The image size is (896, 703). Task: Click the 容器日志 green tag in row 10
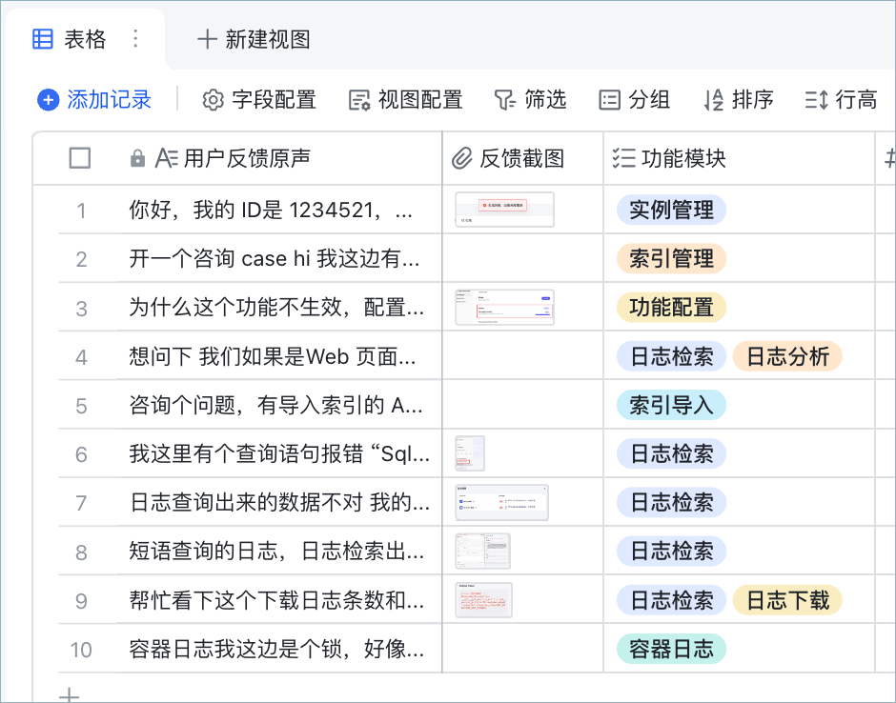click(671, 650)
